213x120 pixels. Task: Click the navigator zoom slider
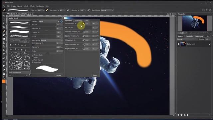click(x=201, y=33)
